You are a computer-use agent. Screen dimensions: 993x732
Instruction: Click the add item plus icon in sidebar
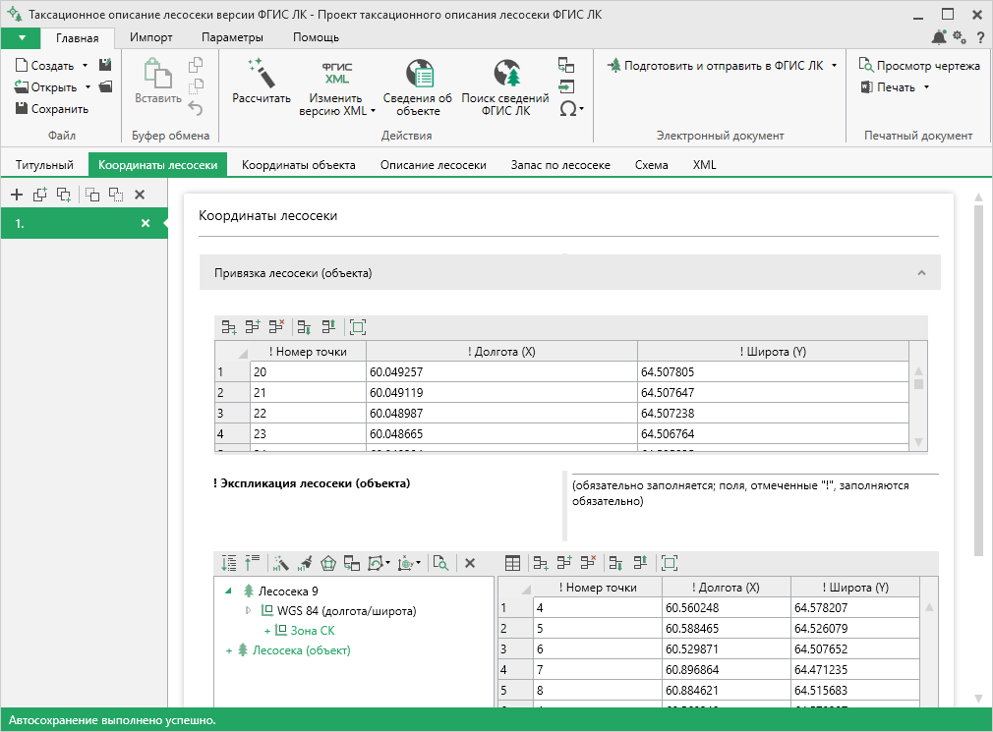17,195
